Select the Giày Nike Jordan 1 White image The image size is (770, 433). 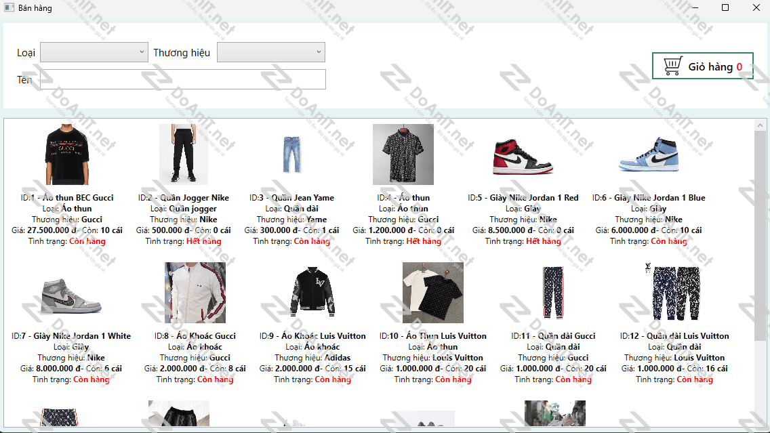71,295
